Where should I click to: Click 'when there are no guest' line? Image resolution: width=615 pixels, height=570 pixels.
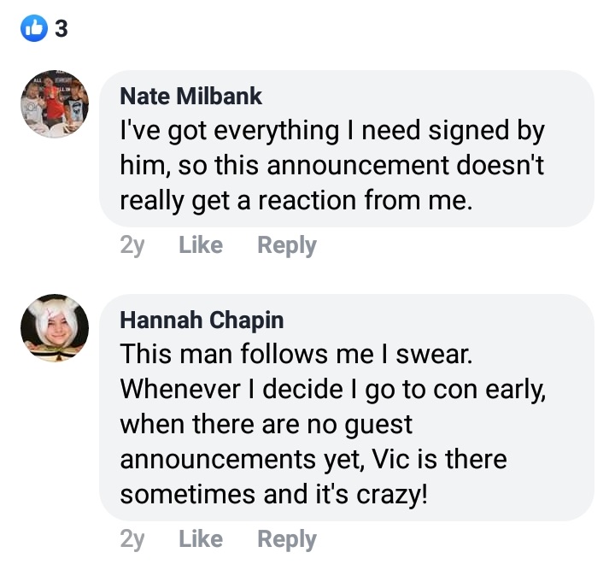[x=266, y=426]
